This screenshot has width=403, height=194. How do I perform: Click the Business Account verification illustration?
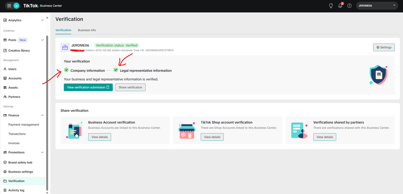[74, 130]
